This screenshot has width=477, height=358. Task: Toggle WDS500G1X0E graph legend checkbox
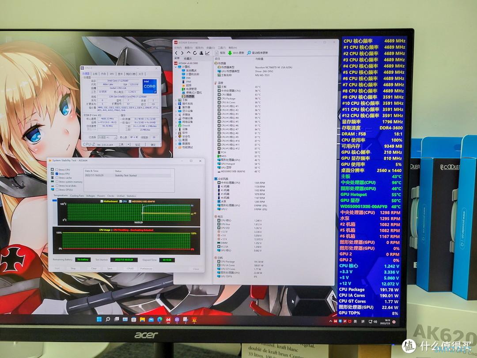[x=130, y=201]
